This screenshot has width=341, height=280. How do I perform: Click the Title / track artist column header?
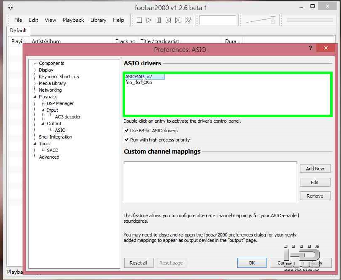[x=180, y=41]
